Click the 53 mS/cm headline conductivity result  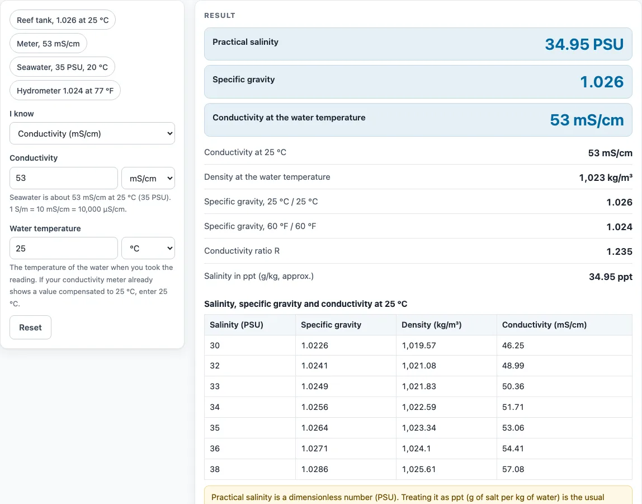click(x=587, y=120)
